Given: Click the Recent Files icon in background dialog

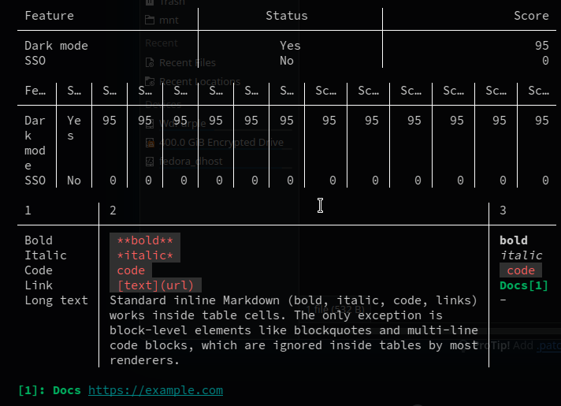Looking at the screenshot, I should (150, 62).
